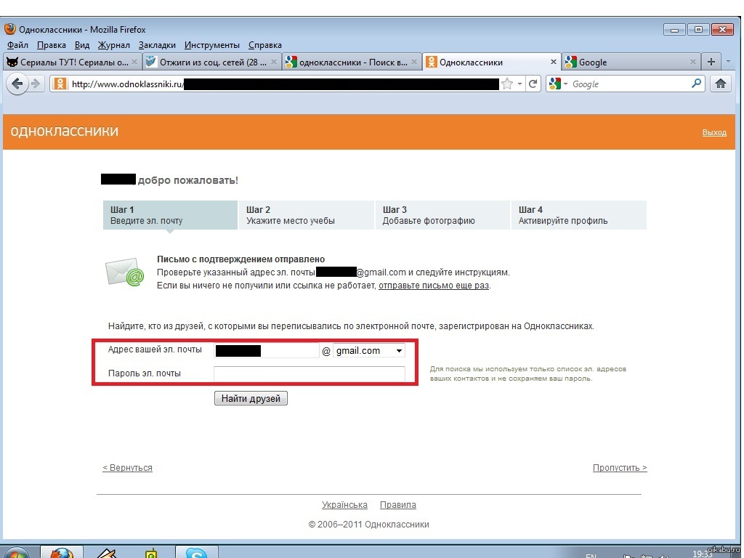Viewport: 744px width, 558px height.
Task: Click the browser Forward arrow button
Action: click(x=36, y=84)
